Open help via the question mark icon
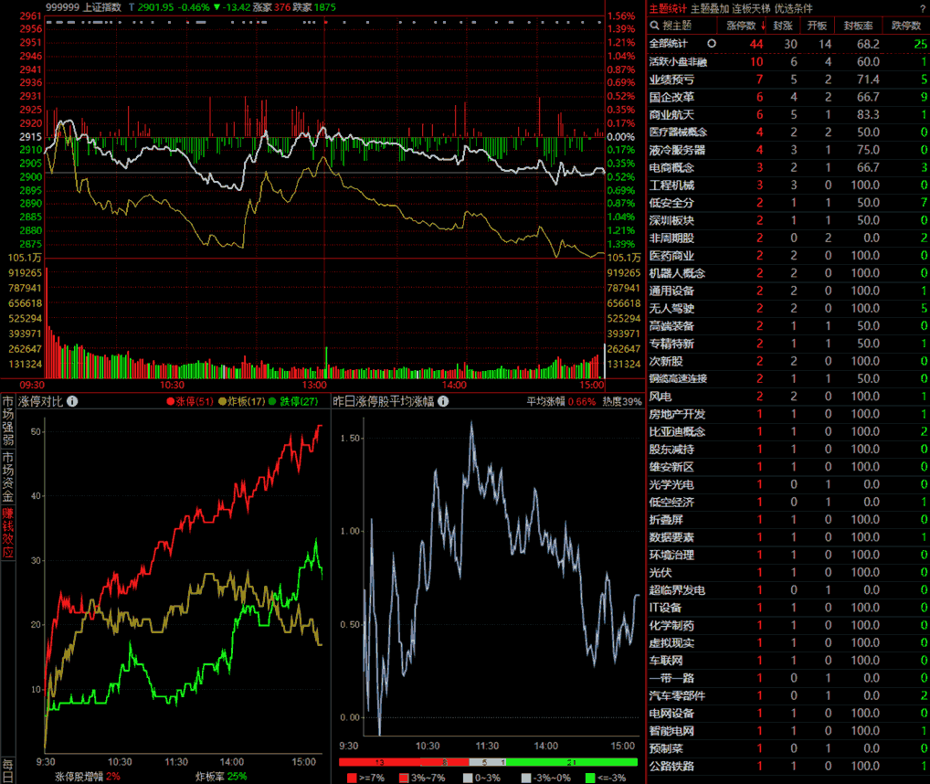The width and height of the screenshot is (930, 784). pyautogui.click(x=924, y=8)
